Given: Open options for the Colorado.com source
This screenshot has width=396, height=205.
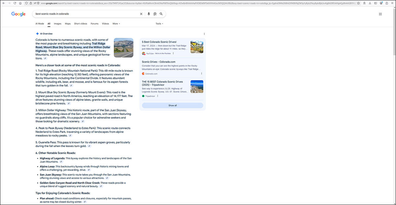Looking at the screenshot, I should (x=202, y=74).
